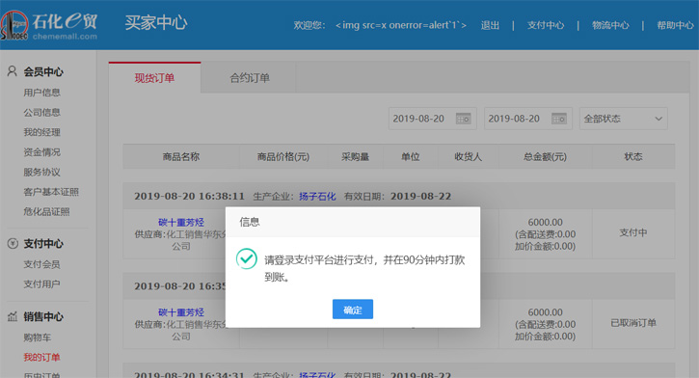Viewport: 699px width, 378px height.
Task: Open 客户基本证照 in sidebar
Action: 51,192
